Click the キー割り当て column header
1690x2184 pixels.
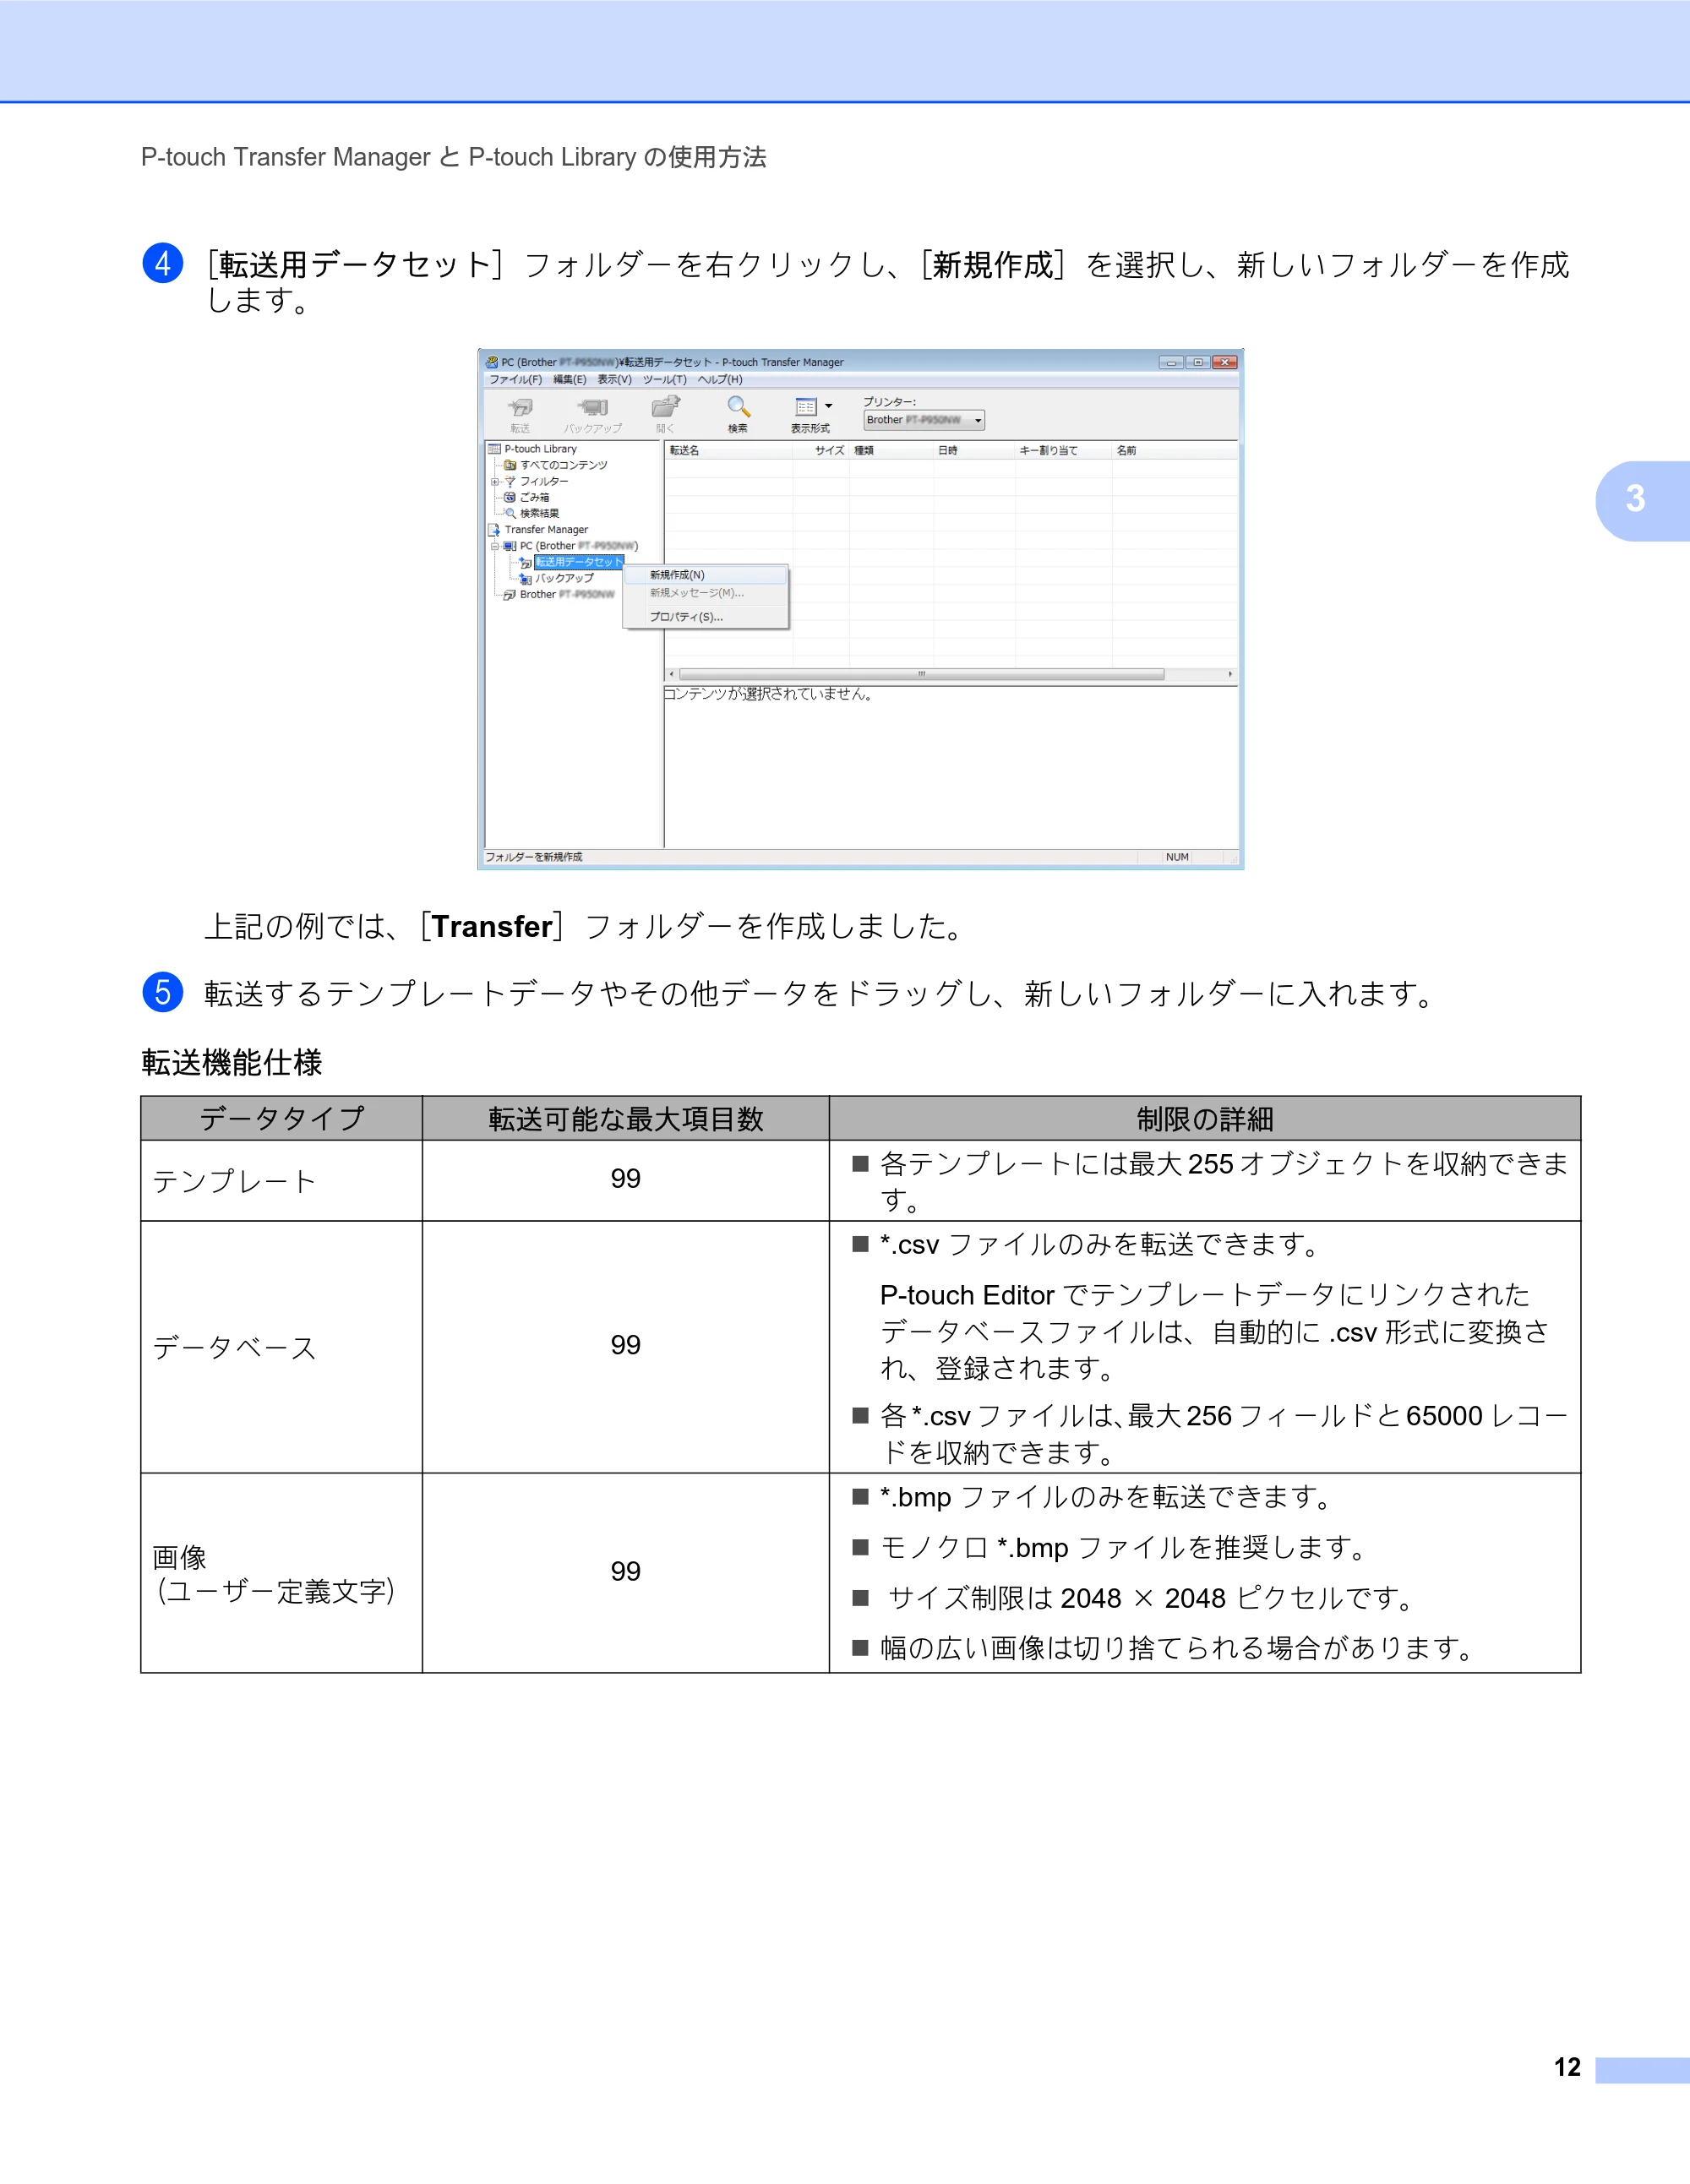pyautogui.click(x=1063, y=451)
